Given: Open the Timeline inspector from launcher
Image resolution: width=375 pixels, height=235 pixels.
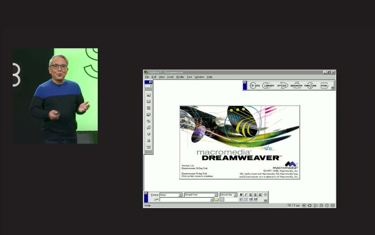Looking at the screenshot, I should (310, 85).
